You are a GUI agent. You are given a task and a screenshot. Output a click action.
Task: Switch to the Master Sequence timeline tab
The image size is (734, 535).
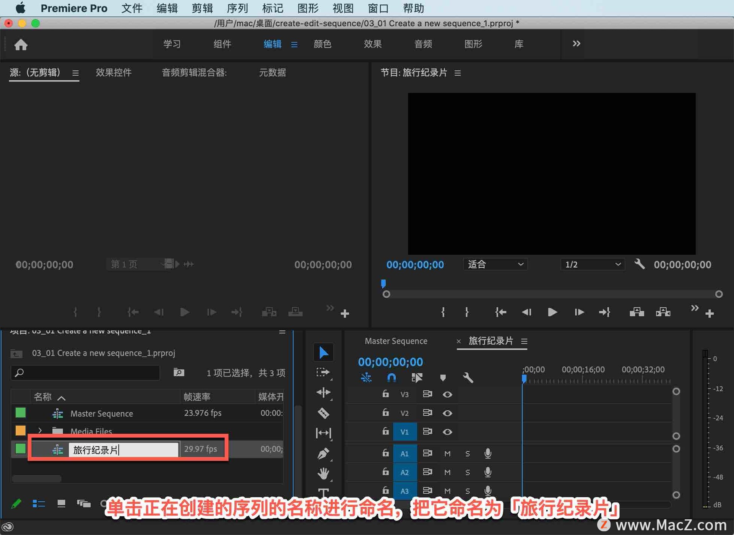coord(396,341)
